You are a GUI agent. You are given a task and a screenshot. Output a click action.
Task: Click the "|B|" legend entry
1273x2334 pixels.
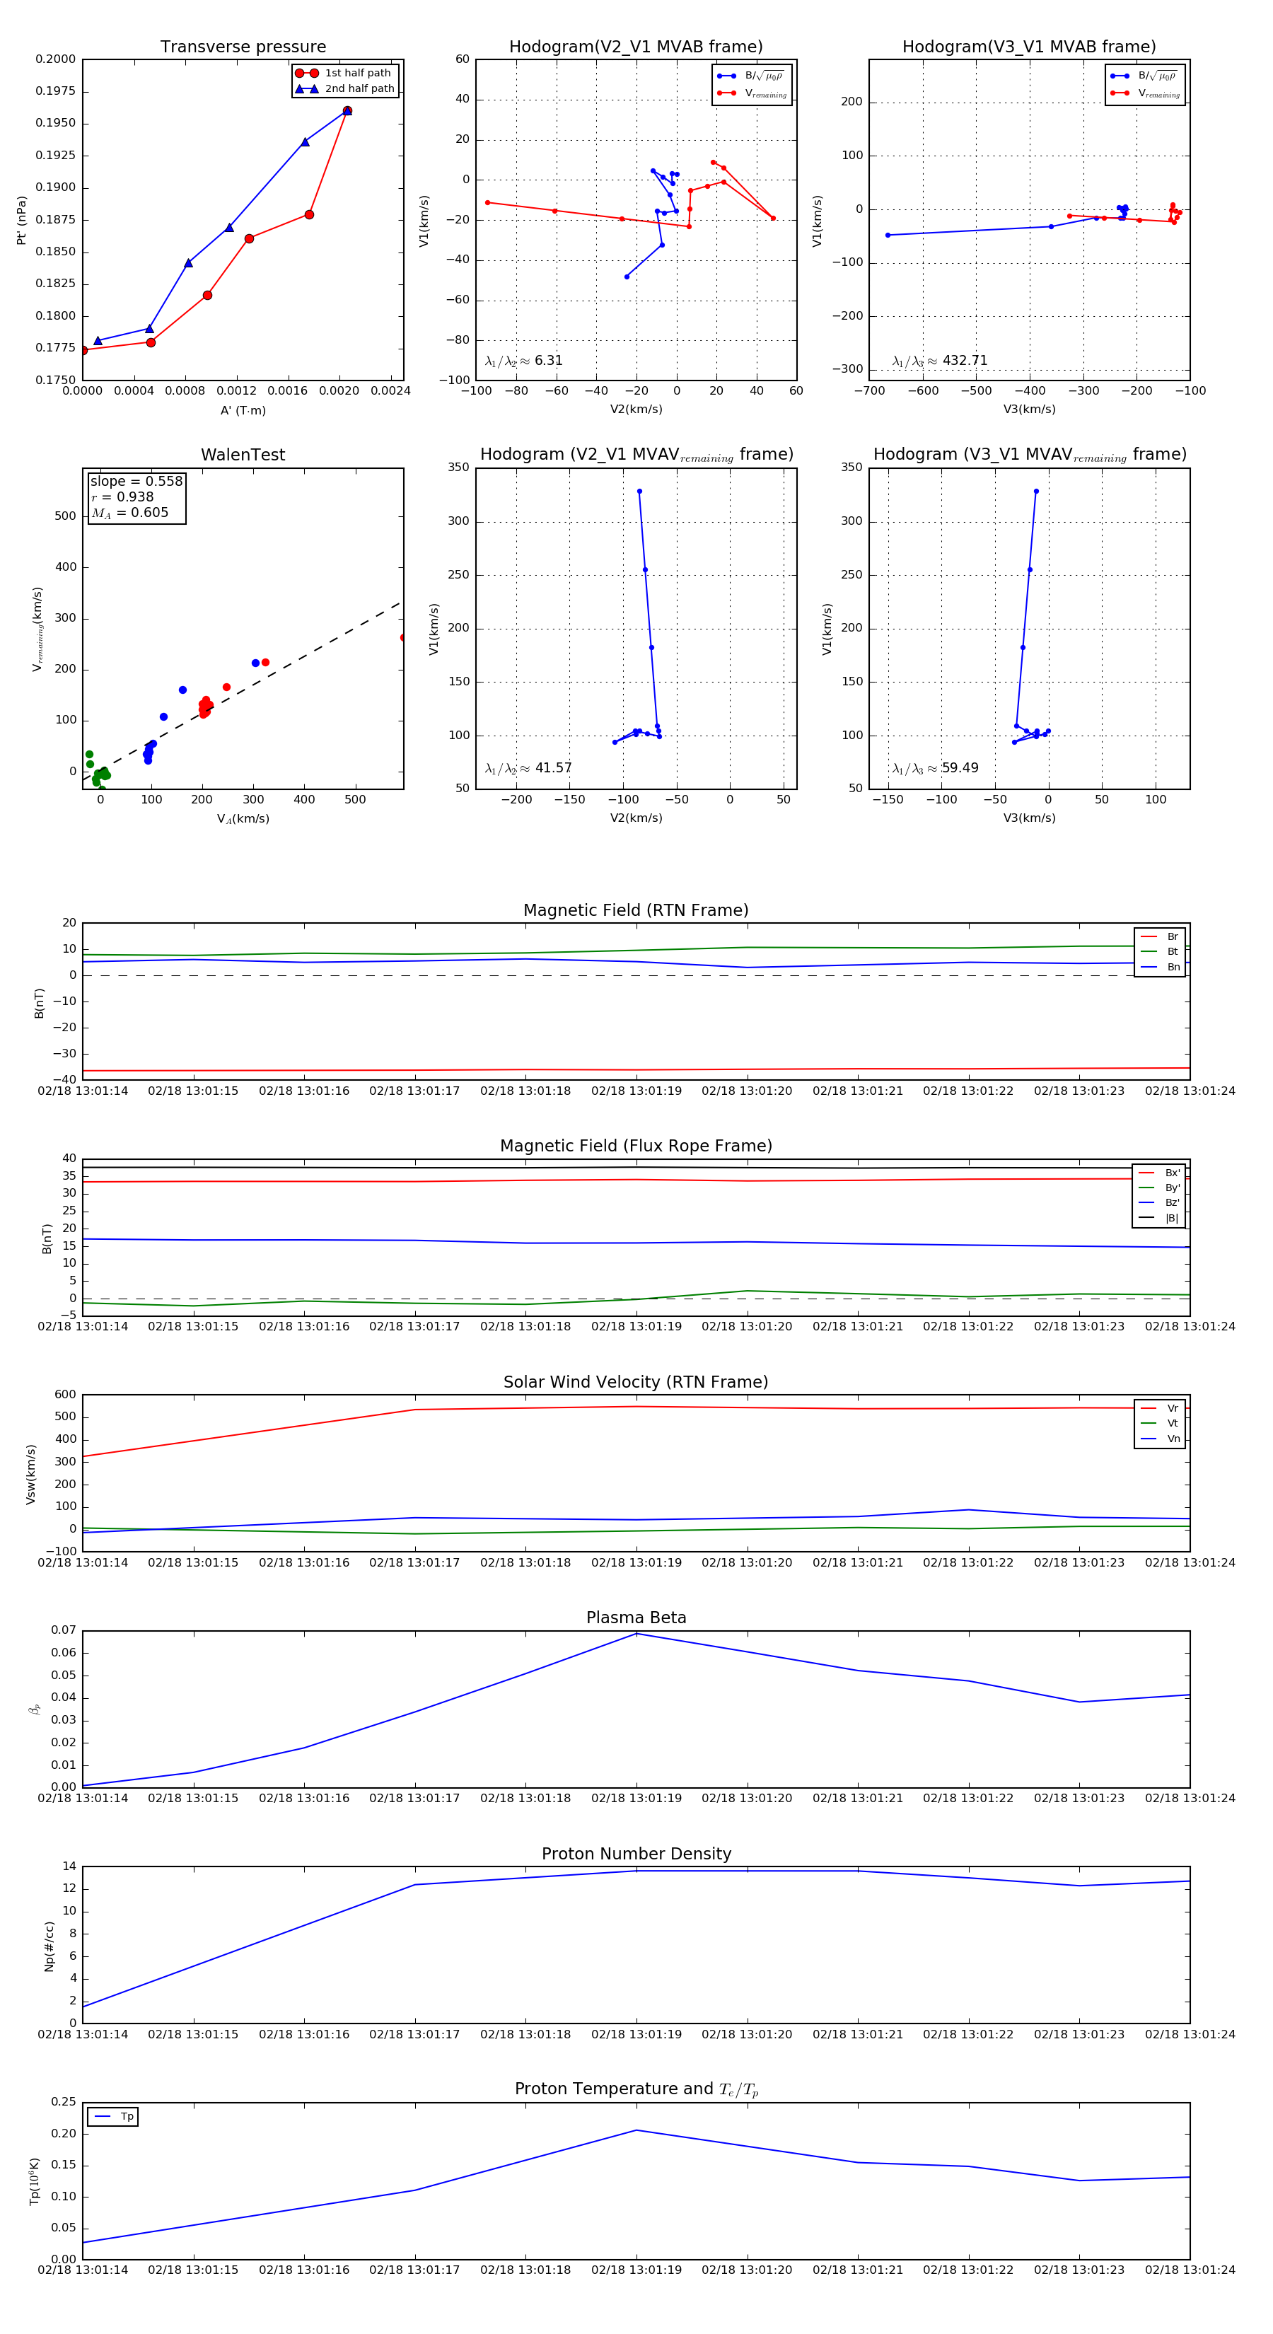(x=1159, y=1219)
